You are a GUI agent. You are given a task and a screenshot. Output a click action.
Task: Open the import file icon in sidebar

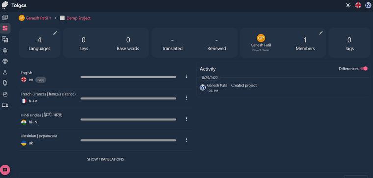point(5,83)
